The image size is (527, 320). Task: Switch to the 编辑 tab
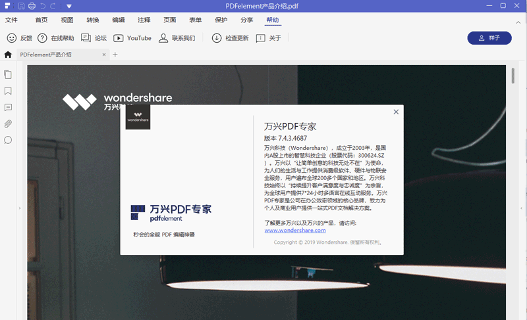click(119, 20)
